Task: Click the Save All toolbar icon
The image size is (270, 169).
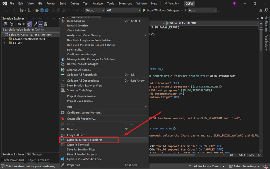Action: click(47, 10)
